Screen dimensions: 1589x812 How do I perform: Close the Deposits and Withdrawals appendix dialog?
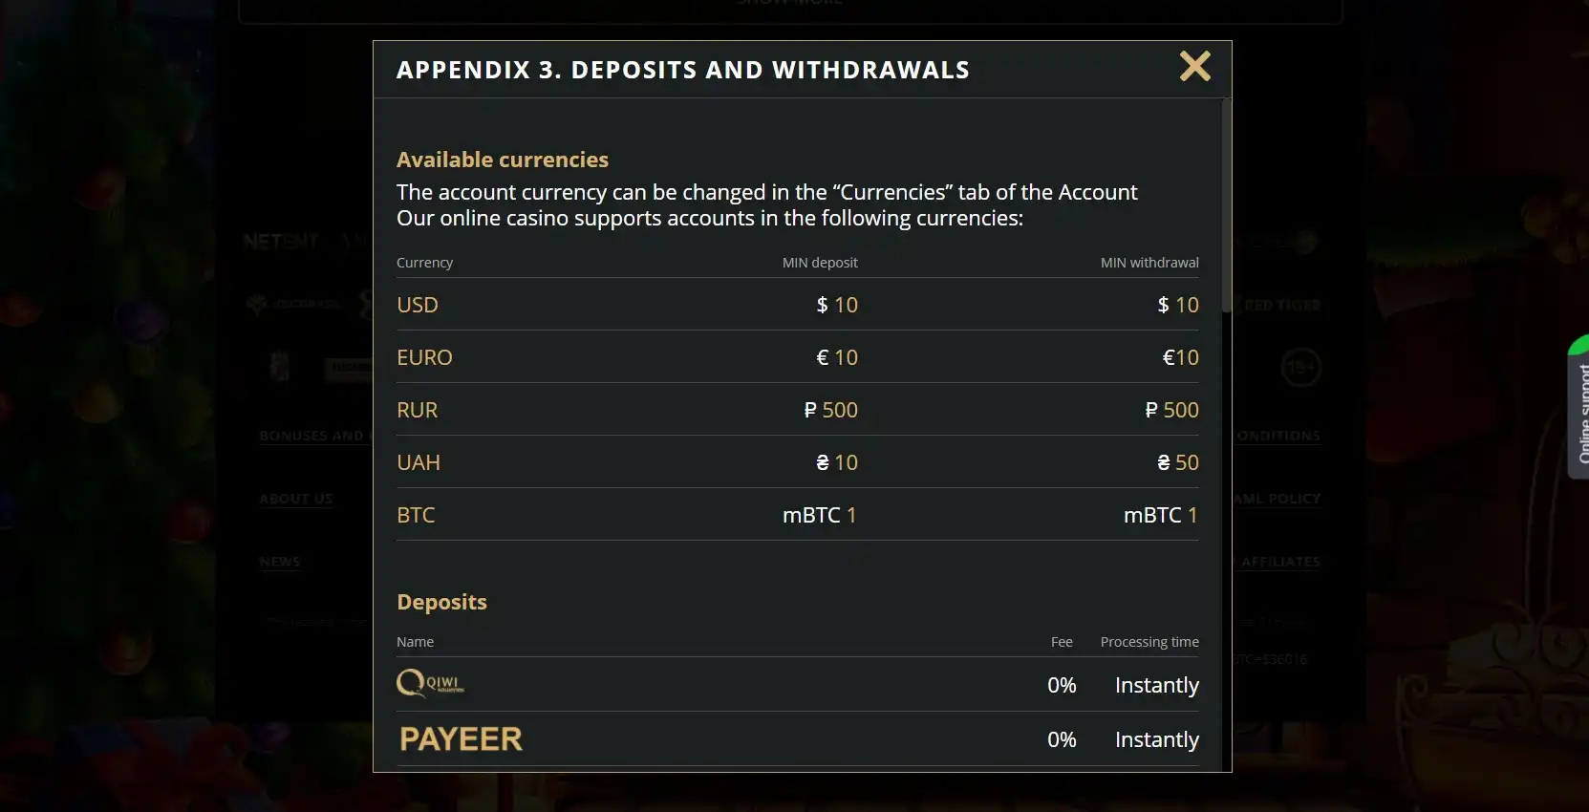click(1194, 67)
